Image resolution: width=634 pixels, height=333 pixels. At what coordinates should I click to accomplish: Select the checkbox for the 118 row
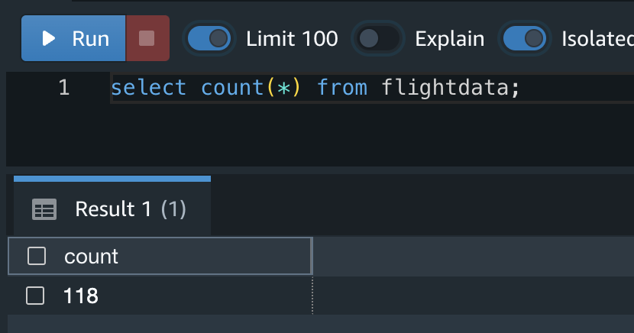point(35,296)
